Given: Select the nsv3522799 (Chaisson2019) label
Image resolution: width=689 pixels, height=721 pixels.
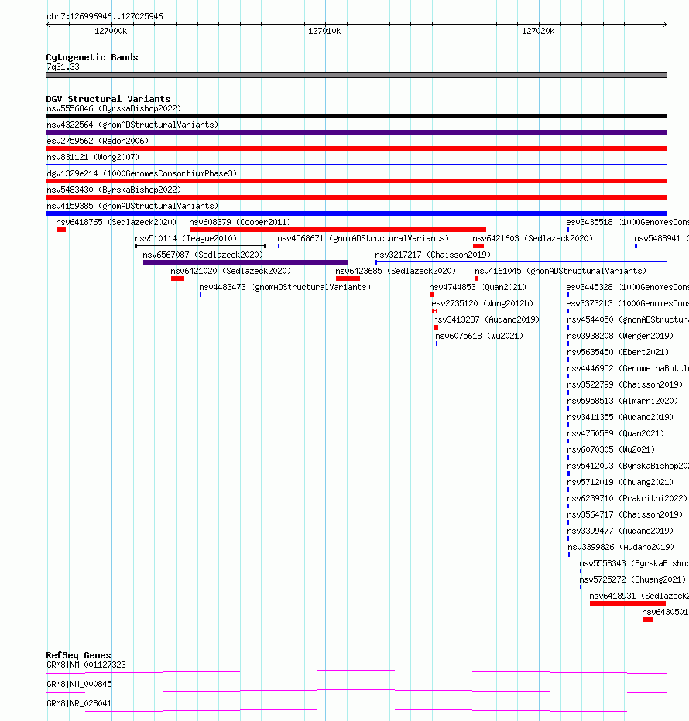Looking at the screenshot, I should click(x=625, y=384).
